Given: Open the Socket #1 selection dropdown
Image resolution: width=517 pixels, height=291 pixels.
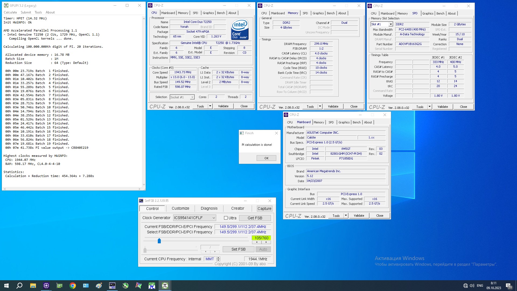Looking at the screenshot, I should click(182, 97).
